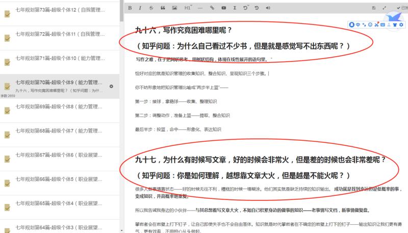Viewport: 408px width, 233px height.
Task: Insert a video using the toolbar video icon
Action: [x=223, y=8]
